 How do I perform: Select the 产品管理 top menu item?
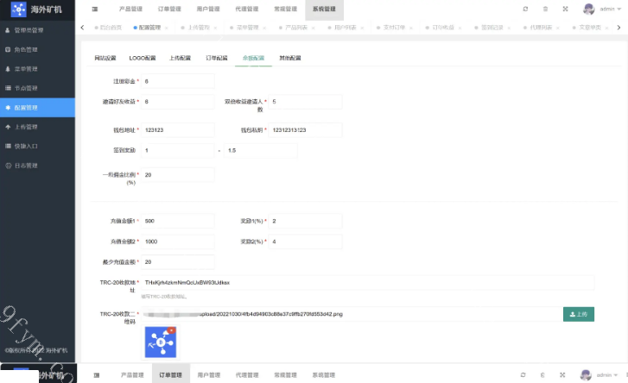tap(130, 9)
